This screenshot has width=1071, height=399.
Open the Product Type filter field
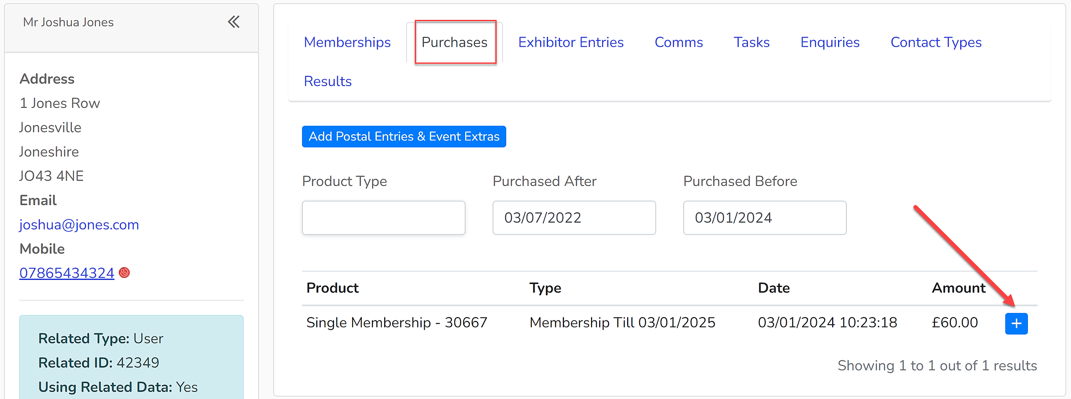pos(383,218)
